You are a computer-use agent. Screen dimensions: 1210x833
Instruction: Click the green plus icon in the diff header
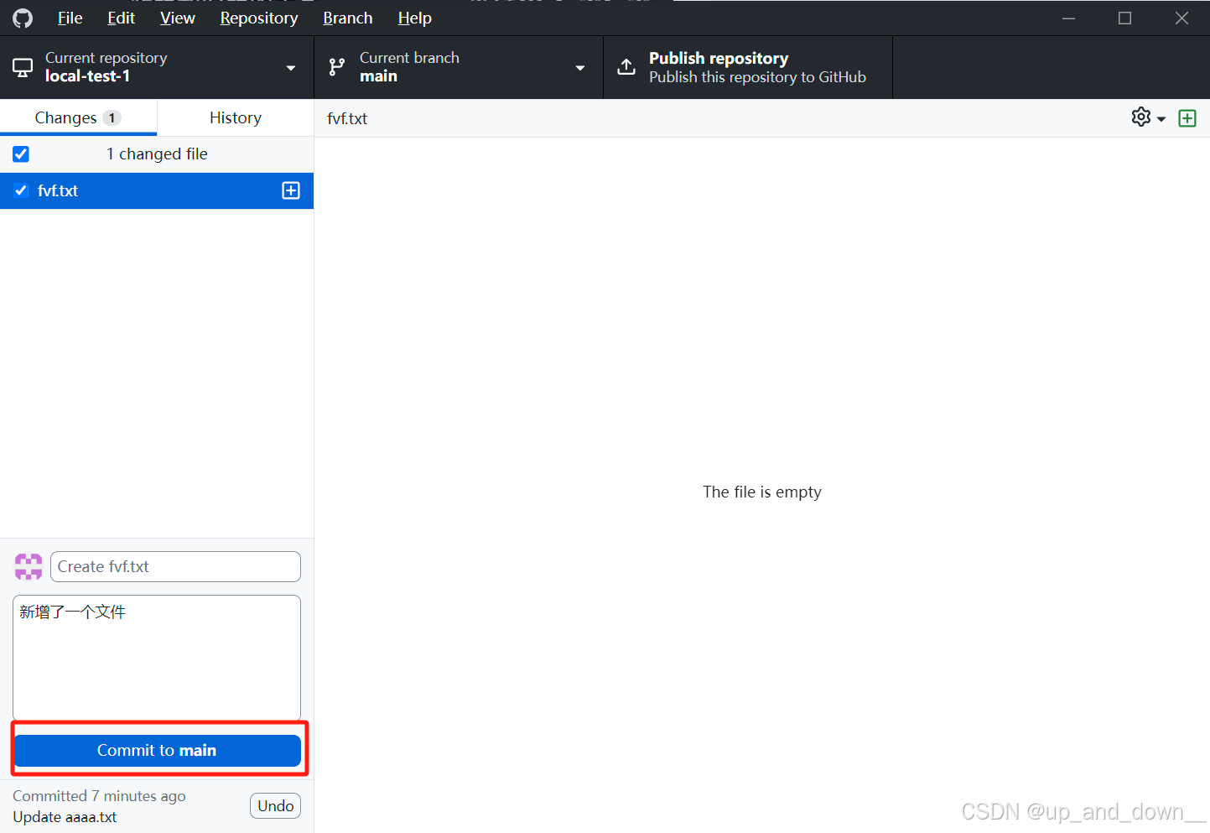point(1187,118)
